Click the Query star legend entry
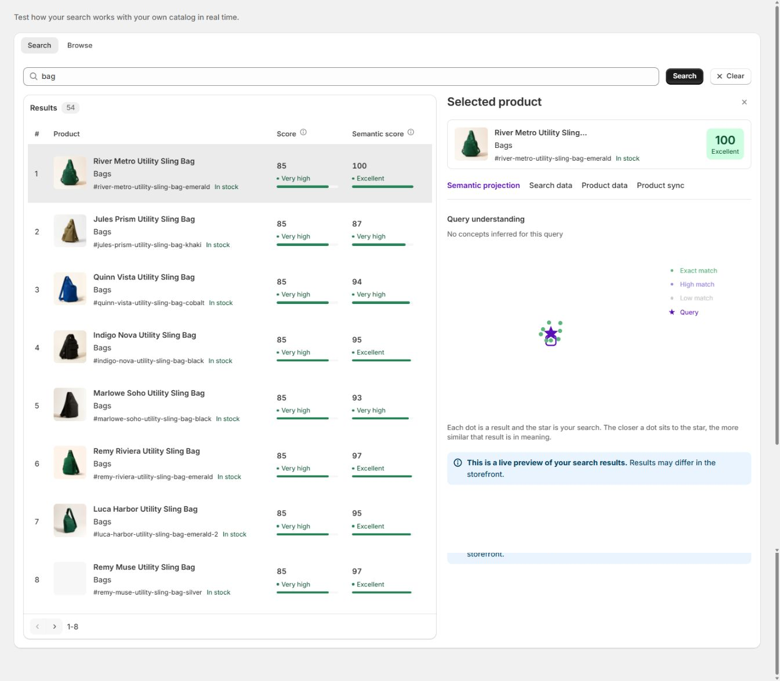This screenshot has width=780, height=681. [684, 312]
